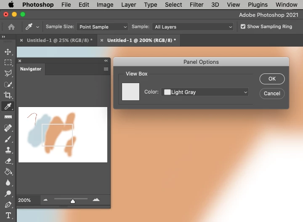Screen dimensions: 303x222
Task: Open the Photoshop menu
Action: (38, 5)
